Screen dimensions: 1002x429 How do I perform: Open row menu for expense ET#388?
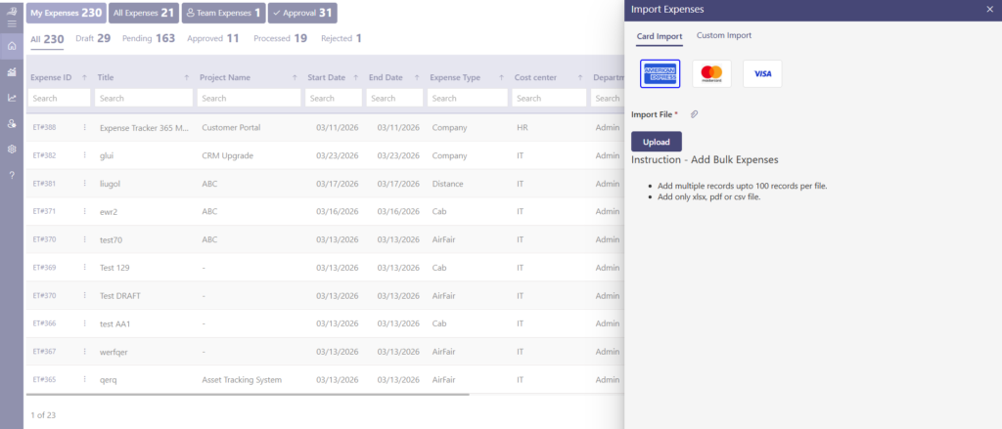point(85,128)
